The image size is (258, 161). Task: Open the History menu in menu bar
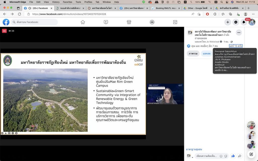click(x=56, y=2)
